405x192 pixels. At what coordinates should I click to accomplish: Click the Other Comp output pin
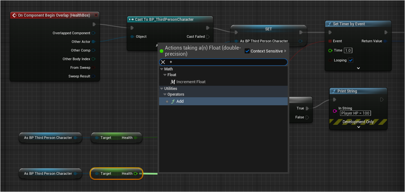[x=94, y=50]
